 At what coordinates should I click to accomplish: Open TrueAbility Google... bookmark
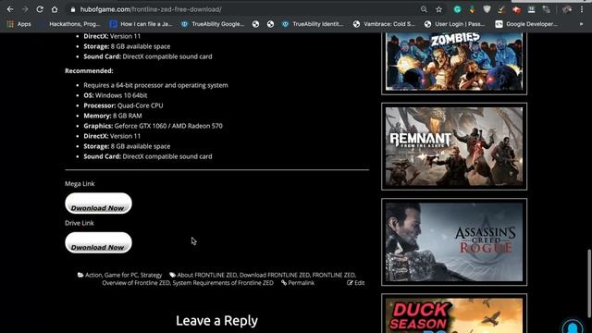pos(213,24)
